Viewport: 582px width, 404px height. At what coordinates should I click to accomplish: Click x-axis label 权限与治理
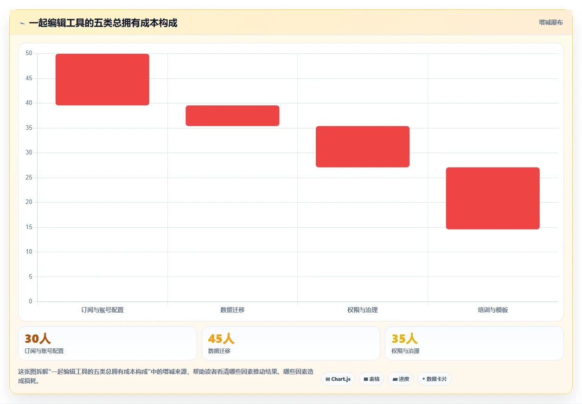coord(363,310)
